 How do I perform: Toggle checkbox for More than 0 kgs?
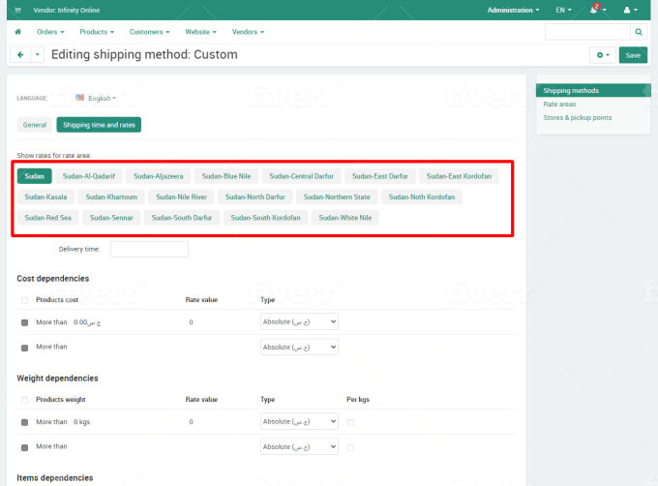point(25,422)
